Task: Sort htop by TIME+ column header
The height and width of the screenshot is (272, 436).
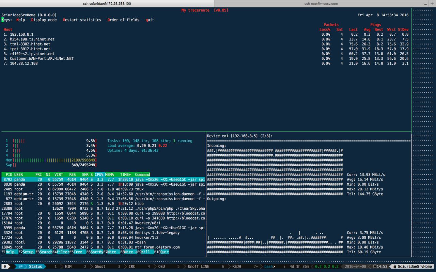Action: [125, 174]
